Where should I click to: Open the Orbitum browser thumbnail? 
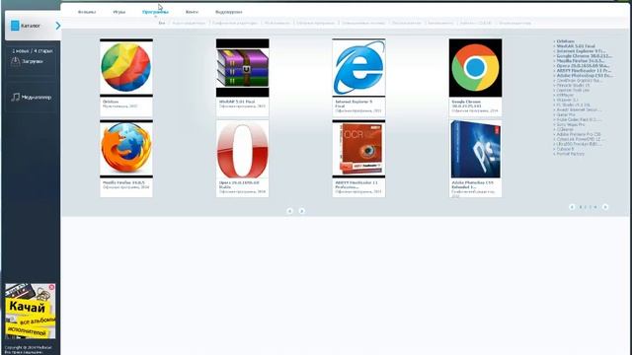coord(126,68)
